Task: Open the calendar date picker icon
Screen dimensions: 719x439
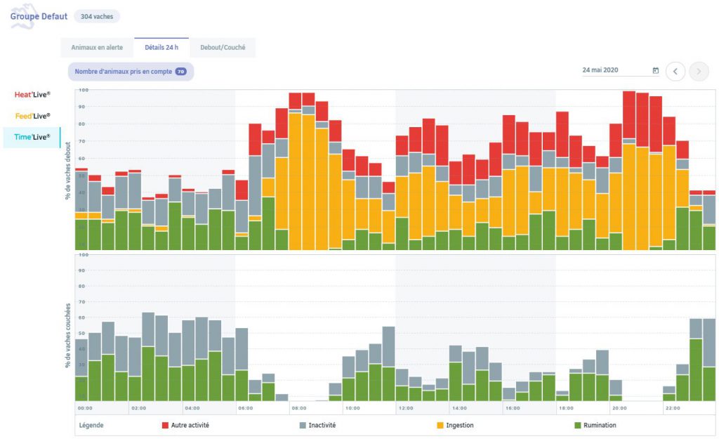Action: [655, 71]
